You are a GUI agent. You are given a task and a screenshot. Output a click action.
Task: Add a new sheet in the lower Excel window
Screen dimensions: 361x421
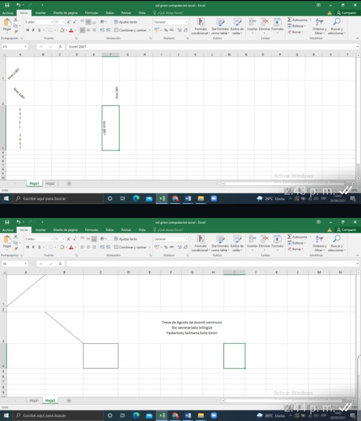click(x=69, y=401)
